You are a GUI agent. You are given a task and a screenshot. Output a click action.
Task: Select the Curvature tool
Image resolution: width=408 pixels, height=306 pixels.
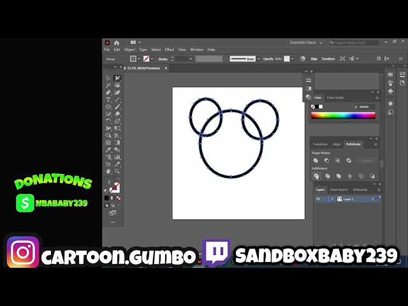117,92
